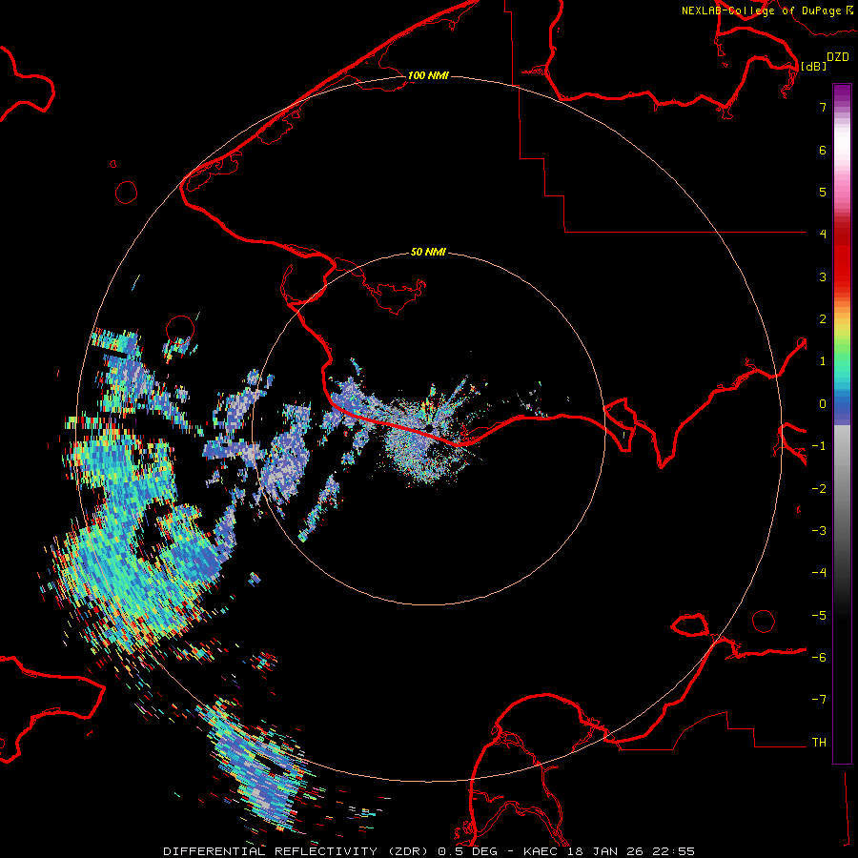Click the -5 value on colour scale
This screenshot has width=858, height=858.
[819, 616]
